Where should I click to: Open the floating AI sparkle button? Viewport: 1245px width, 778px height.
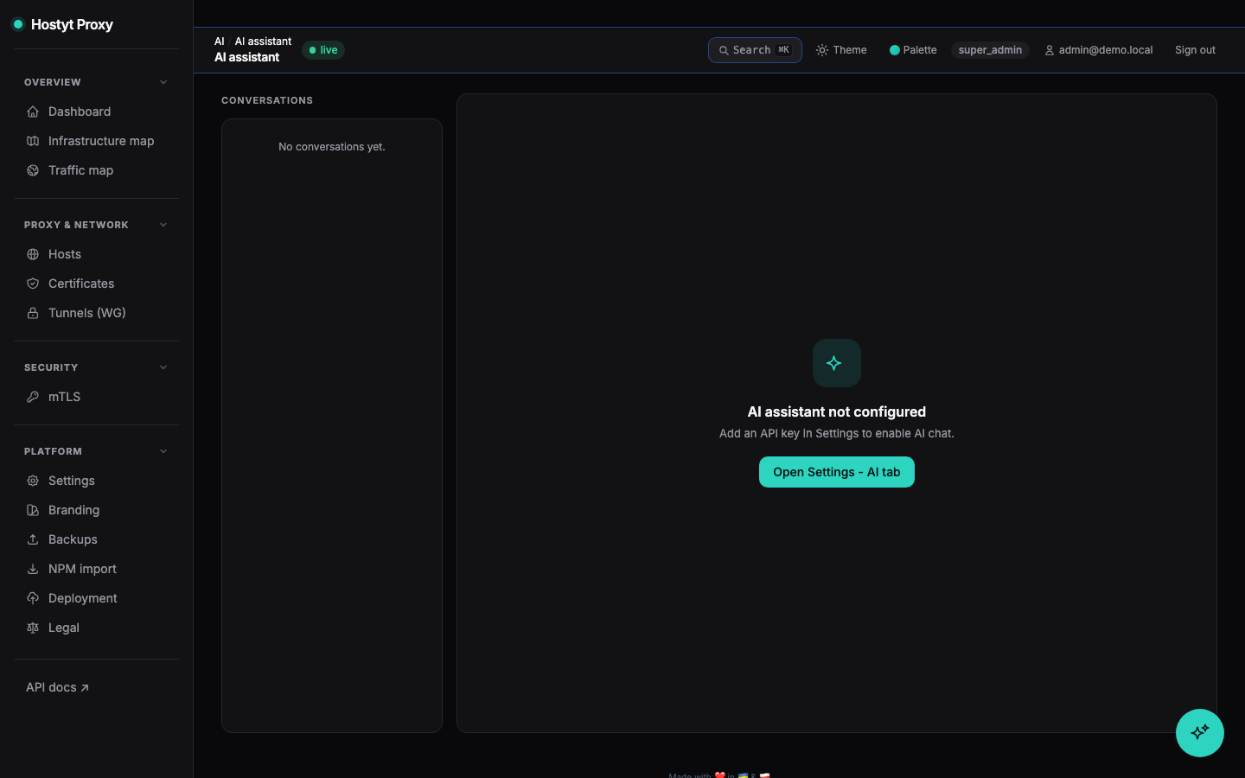point(1200,733)
